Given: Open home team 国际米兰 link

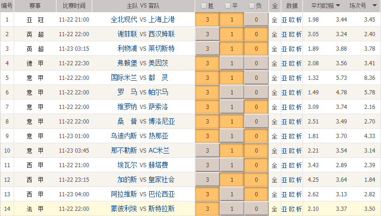Looking at the screenshot, I should (124, 77).
